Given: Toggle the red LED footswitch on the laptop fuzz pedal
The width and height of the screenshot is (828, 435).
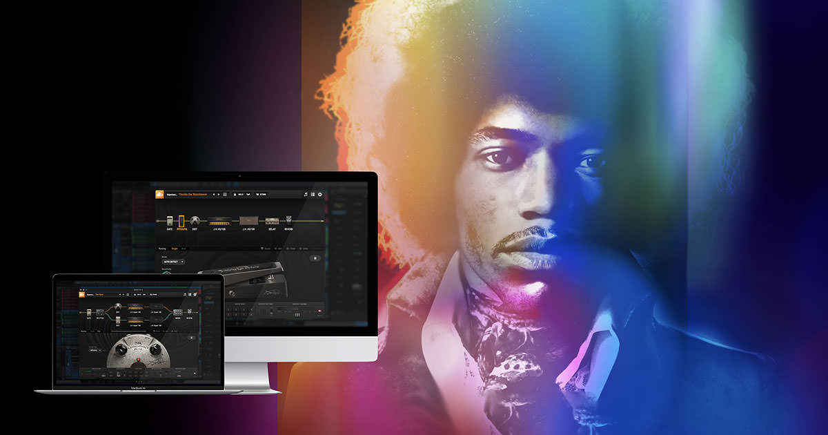Looking at the screenshot, I should pos(138,359).
